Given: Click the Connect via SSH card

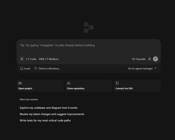Looking at the screenshot, I should 137,86.
